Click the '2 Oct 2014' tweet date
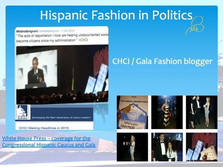 click(x=68, y=31)
